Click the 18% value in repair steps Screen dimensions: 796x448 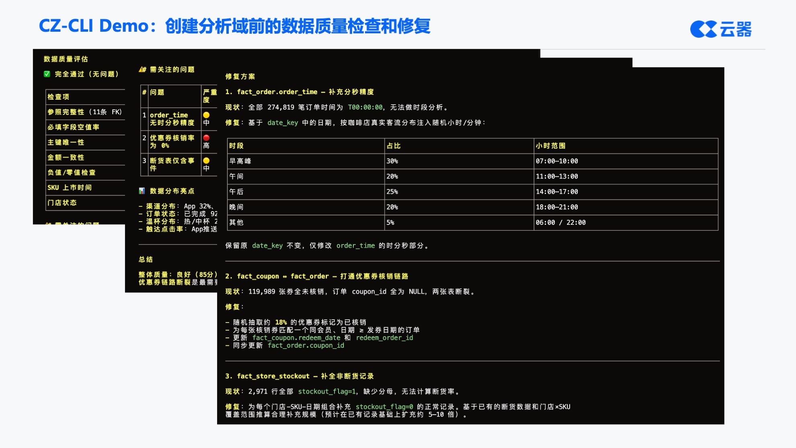point(281,323)
